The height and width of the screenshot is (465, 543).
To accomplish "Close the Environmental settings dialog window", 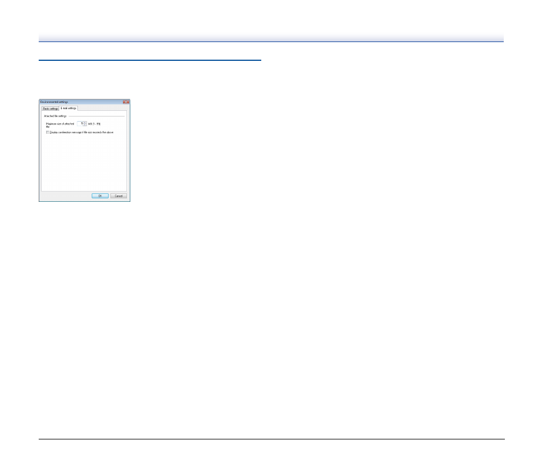I will (126, 102).
